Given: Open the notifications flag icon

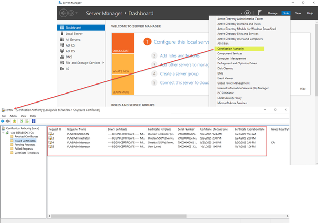Looking at the screenshot, I should tap(260, 13).
